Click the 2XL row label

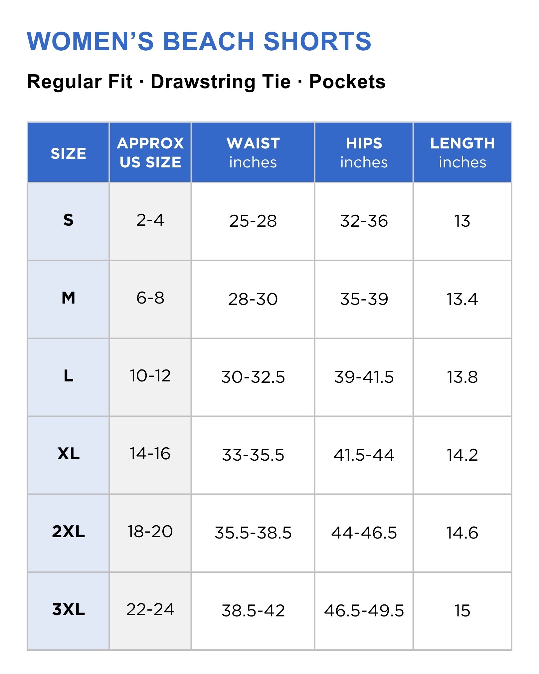pos(68,533)
